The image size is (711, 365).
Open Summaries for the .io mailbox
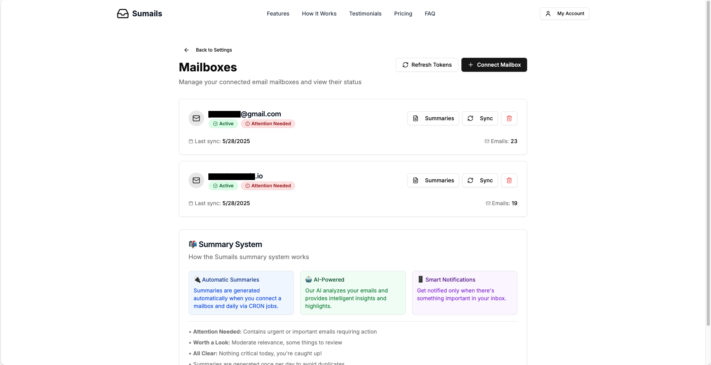coord(433,180)
